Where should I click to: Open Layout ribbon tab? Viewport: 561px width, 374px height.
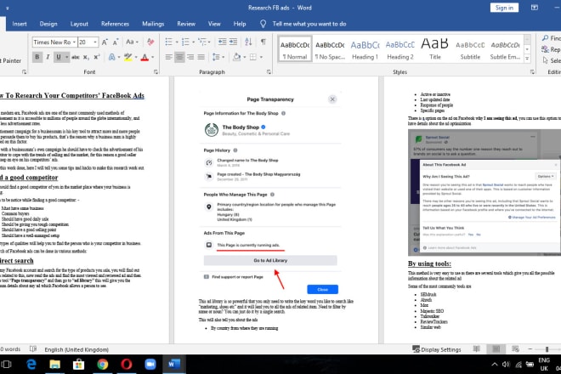(x=79, y=24)
